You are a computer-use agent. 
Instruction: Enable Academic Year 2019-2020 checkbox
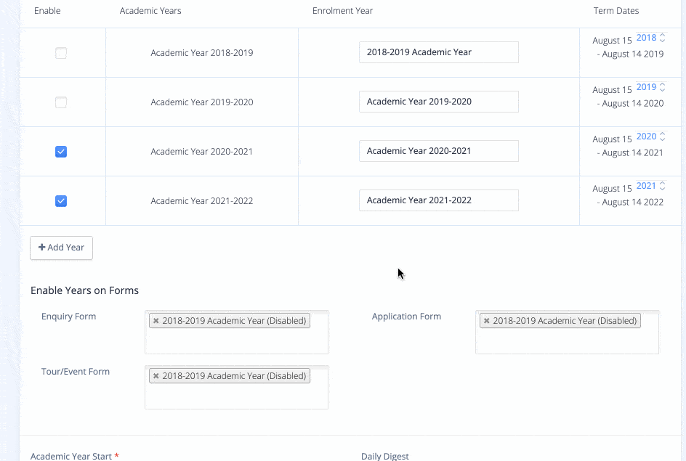(x=61, y=102)
